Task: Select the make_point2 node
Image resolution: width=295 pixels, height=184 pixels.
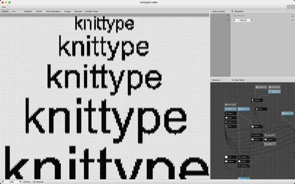Action: pos(274,91)
